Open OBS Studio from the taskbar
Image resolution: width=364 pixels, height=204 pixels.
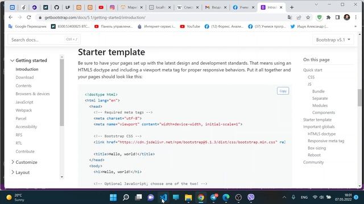(x=238, y=197)
